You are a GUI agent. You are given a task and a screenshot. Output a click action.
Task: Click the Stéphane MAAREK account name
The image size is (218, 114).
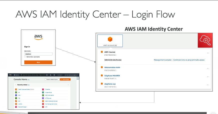(112, 75)
